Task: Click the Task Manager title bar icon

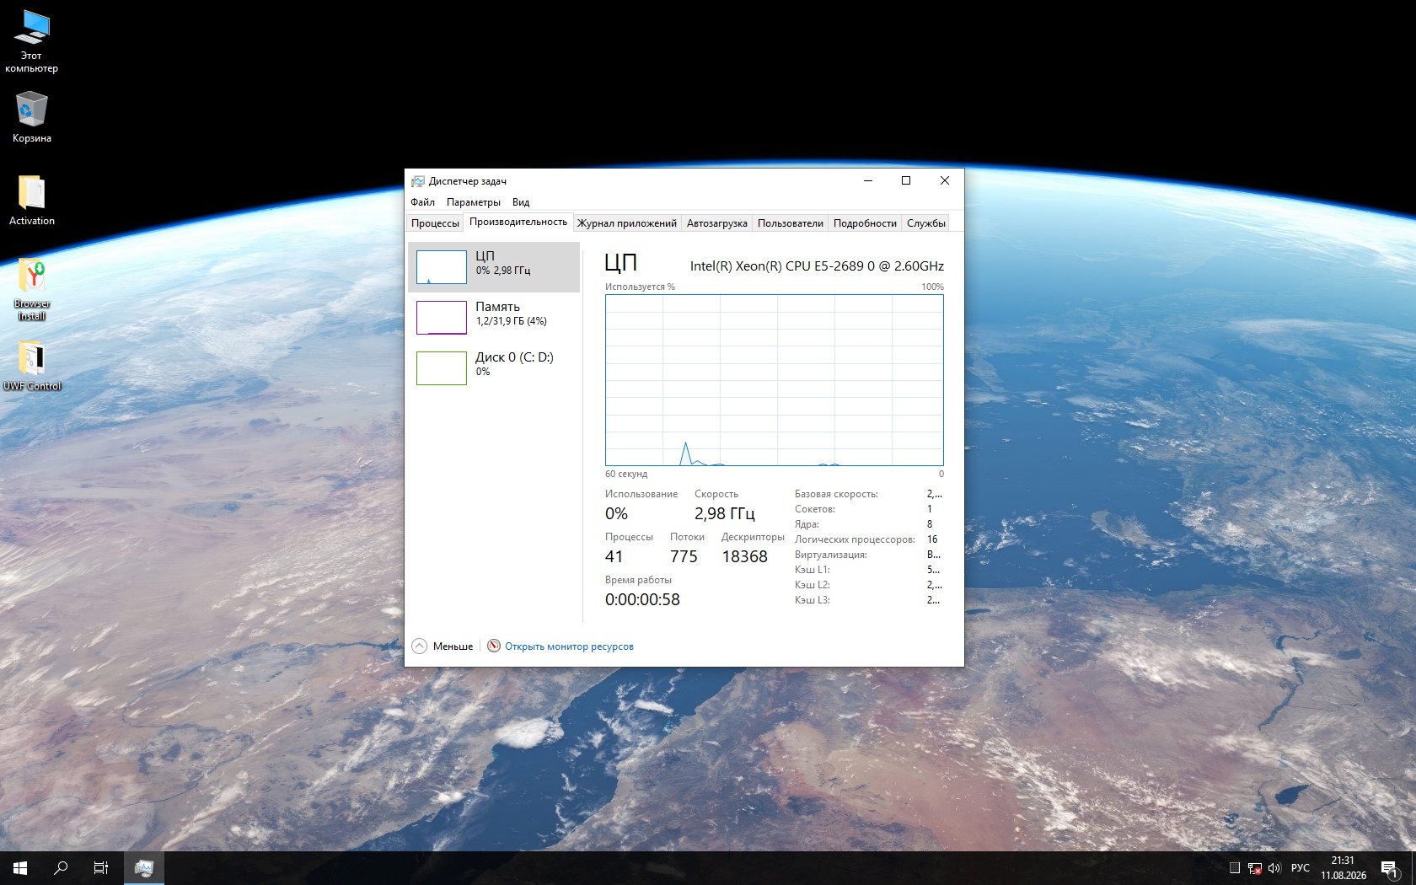Action: (417, 181)
